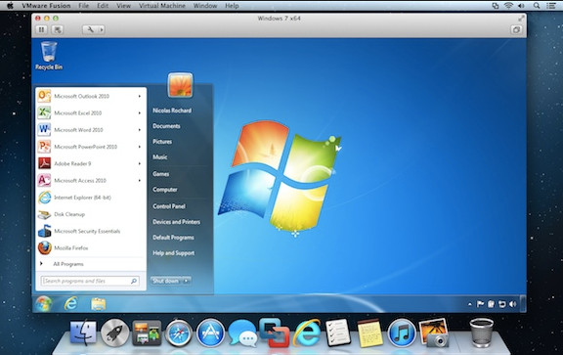This screenshot has width=563, height=355.
Task: Open the Window menu
Action: [x=205, y=6]
